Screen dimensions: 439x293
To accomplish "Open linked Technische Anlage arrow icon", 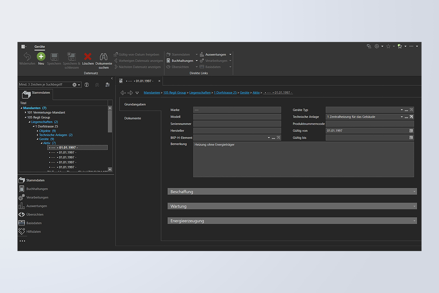I will (411, 117).
